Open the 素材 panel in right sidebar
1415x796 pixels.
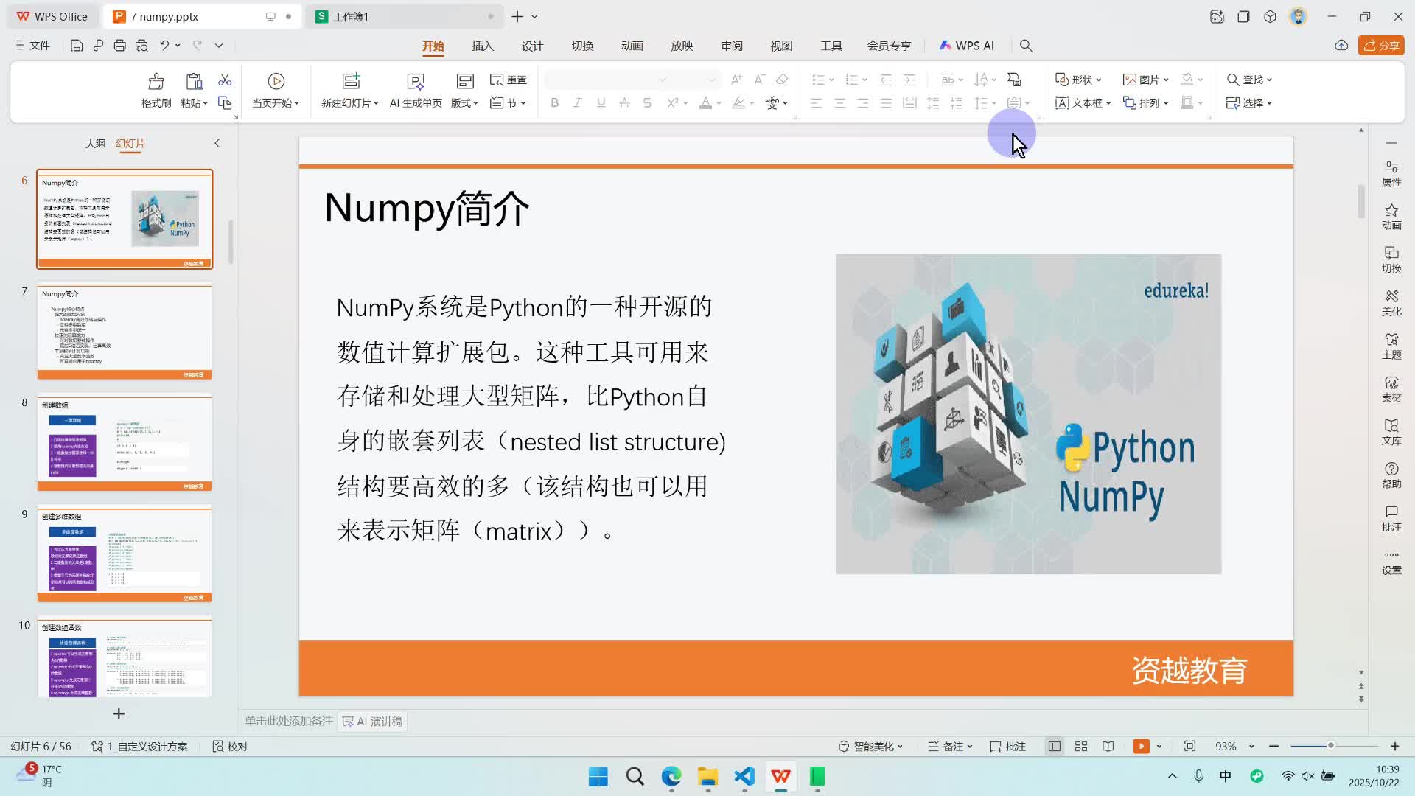point(1391,389)
